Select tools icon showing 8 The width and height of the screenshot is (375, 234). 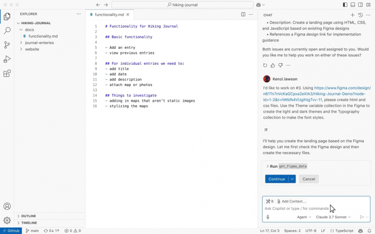pos(269,201)
